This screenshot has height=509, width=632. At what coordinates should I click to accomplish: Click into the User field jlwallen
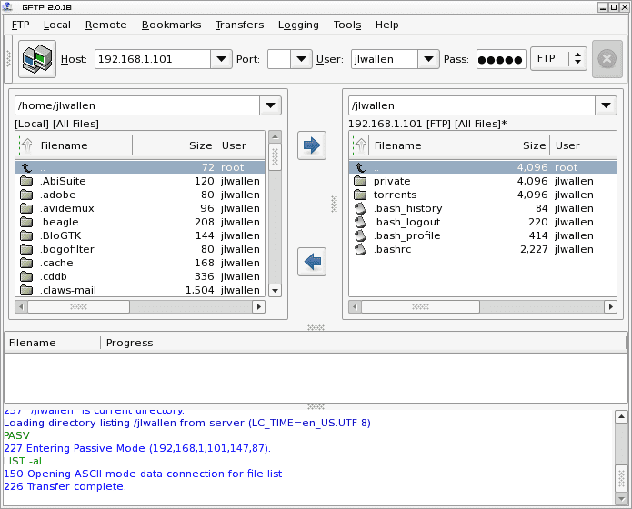(x=385, y=59)
